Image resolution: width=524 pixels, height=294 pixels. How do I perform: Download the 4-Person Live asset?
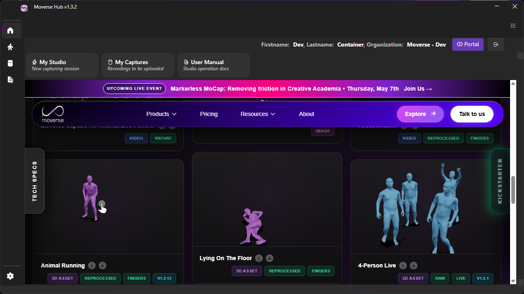pyautogui.click(x=413, y=265)
